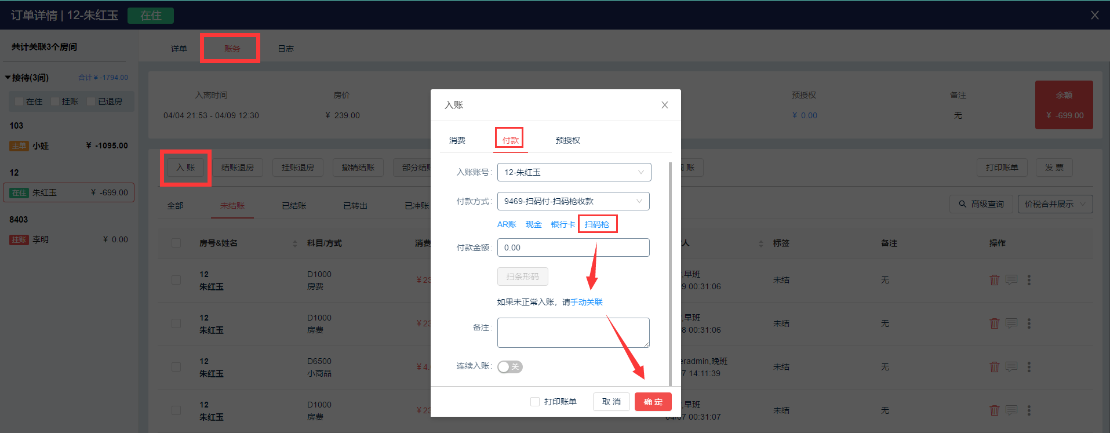
Task: Collapse the 接待(3间) group
Action: [x=8, y=77]
